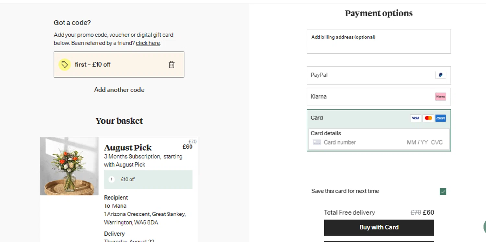Viewport: 486px width, 242px height.
Task: Open the August Pick bouquet thumbnail
Action: 69,166
